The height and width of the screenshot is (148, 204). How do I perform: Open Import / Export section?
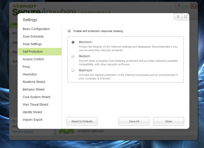(40, 120)
